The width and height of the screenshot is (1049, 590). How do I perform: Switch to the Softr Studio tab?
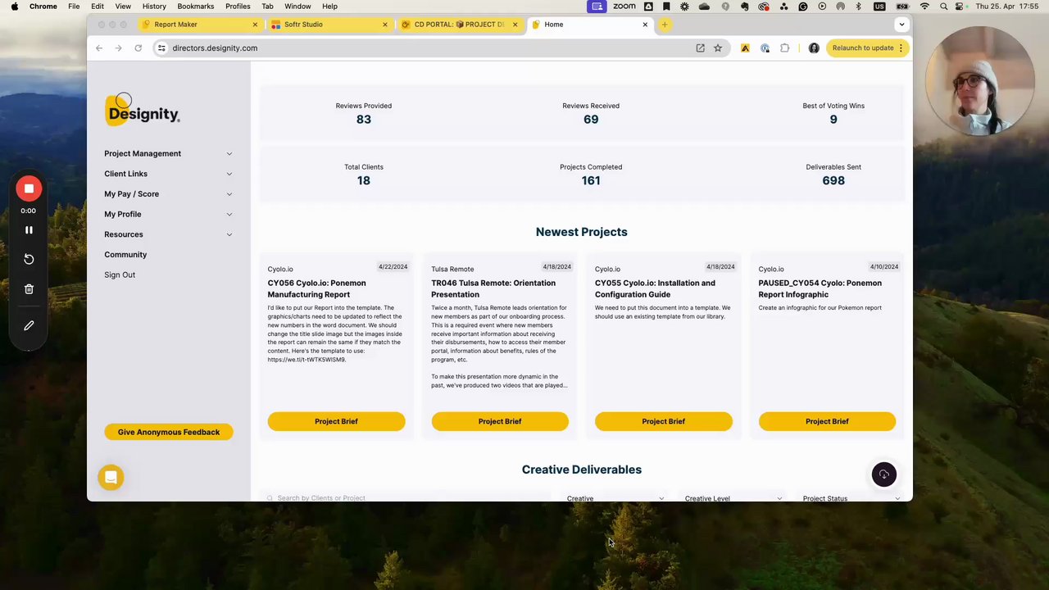tap(329, 25)
